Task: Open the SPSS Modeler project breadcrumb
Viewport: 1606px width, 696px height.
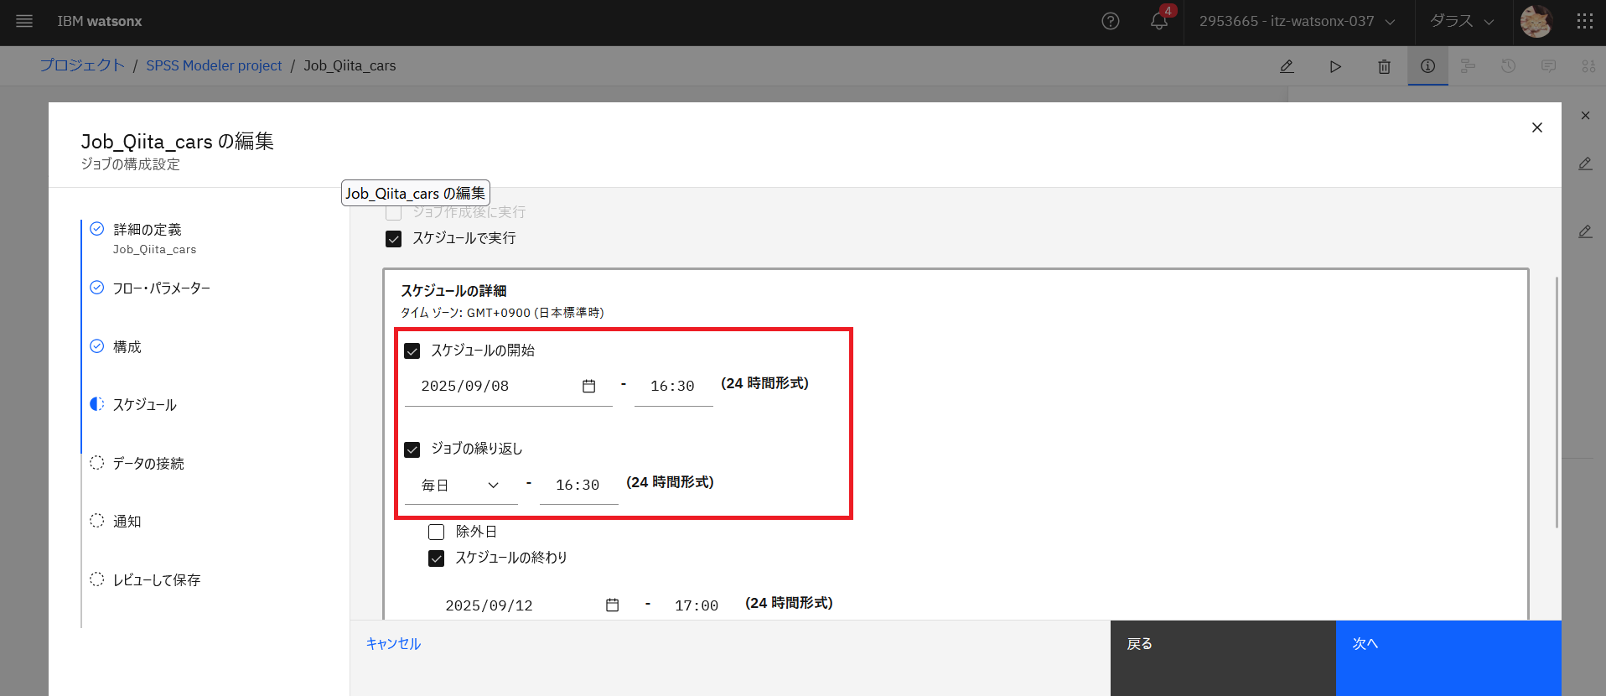Action: point(214,65)
